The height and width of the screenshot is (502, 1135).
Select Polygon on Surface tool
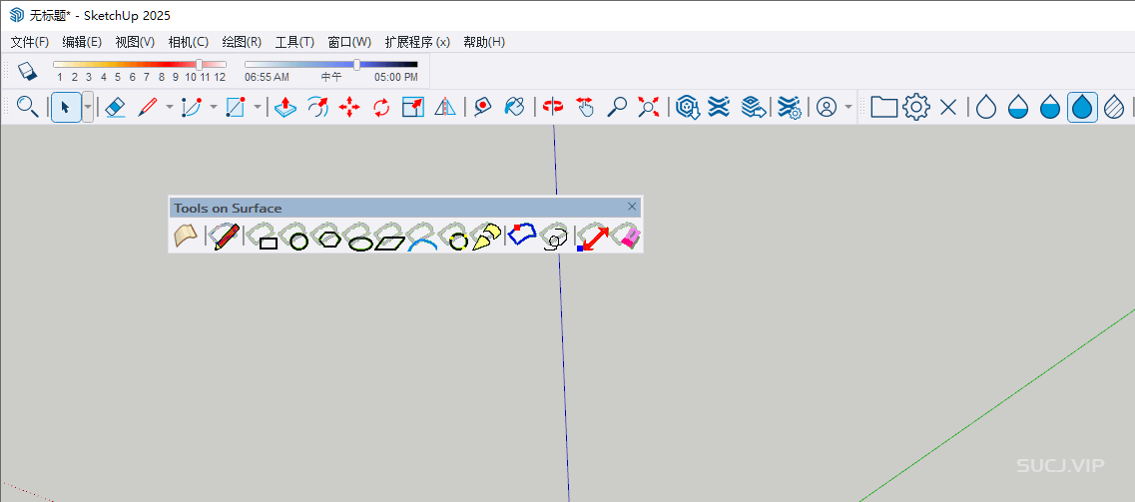point(327,237)
